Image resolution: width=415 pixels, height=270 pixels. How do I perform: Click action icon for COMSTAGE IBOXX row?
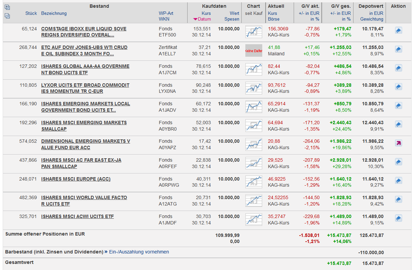pyautogui.click(x=398, y=31)
